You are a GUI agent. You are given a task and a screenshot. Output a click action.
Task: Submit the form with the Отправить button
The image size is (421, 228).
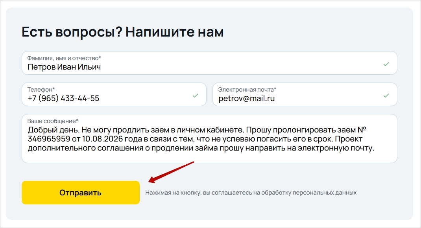(81, 193)
